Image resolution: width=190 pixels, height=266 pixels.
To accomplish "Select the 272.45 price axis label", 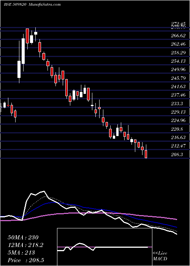I will [178, 24].
